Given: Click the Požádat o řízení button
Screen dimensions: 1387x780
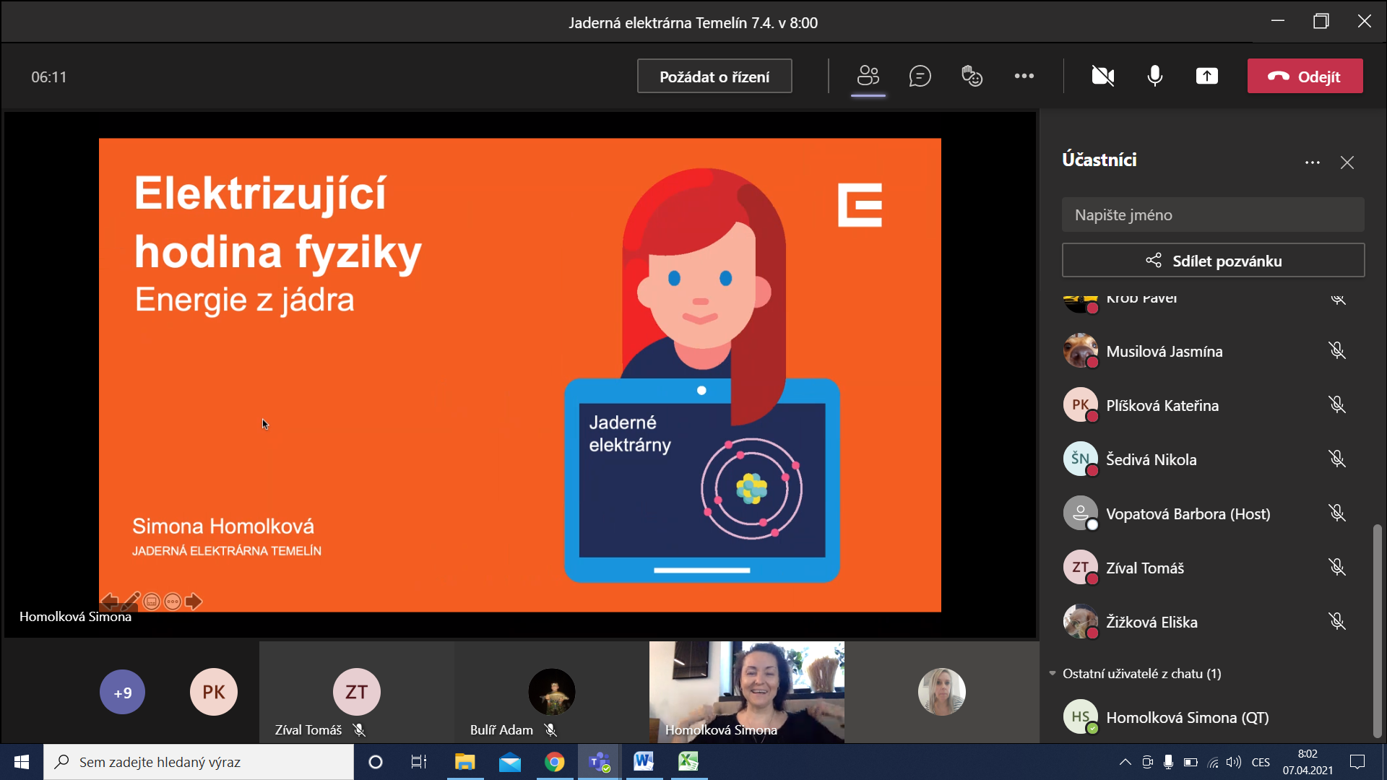Looking at the screenshot, I should (714, 77).
